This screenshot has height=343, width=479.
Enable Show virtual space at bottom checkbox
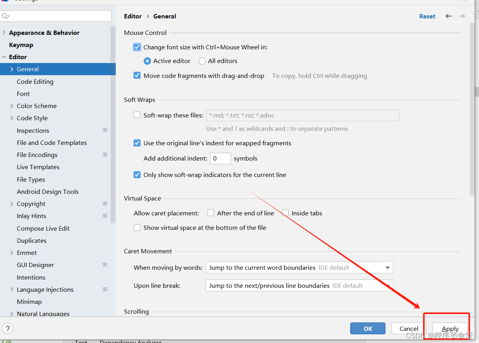pos(137,227)
